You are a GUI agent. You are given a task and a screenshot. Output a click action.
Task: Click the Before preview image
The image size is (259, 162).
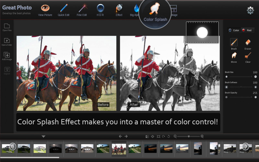click(x=66, y=73)
